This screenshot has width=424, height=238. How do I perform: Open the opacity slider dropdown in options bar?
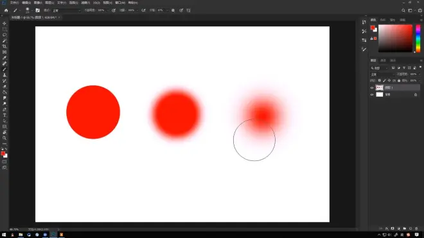(x=108, y=10)
